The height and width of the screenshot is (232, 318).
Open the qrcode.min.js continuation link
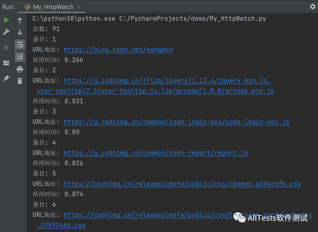click(x=155, y=91)
